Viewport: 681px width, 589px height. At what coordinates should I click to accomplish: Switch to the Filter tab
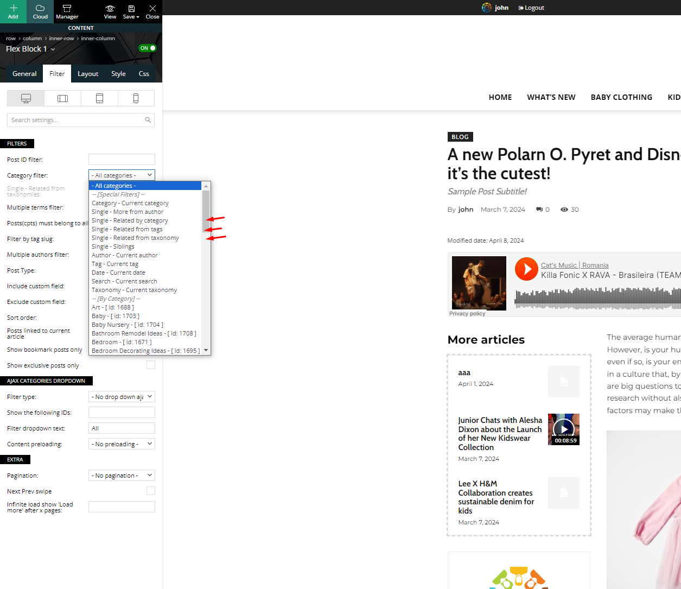click(x=57, y=74)
